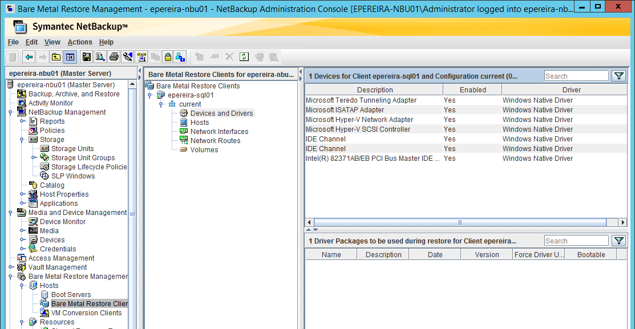Collapse the NetBackup Management tree node
The height and width of the screenshot is (329, 635).
[10, 112]
